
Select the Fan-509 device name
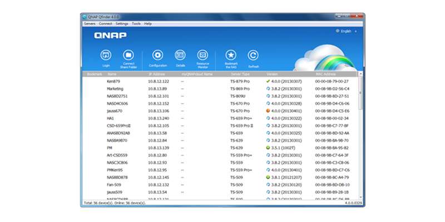point(114,185)
